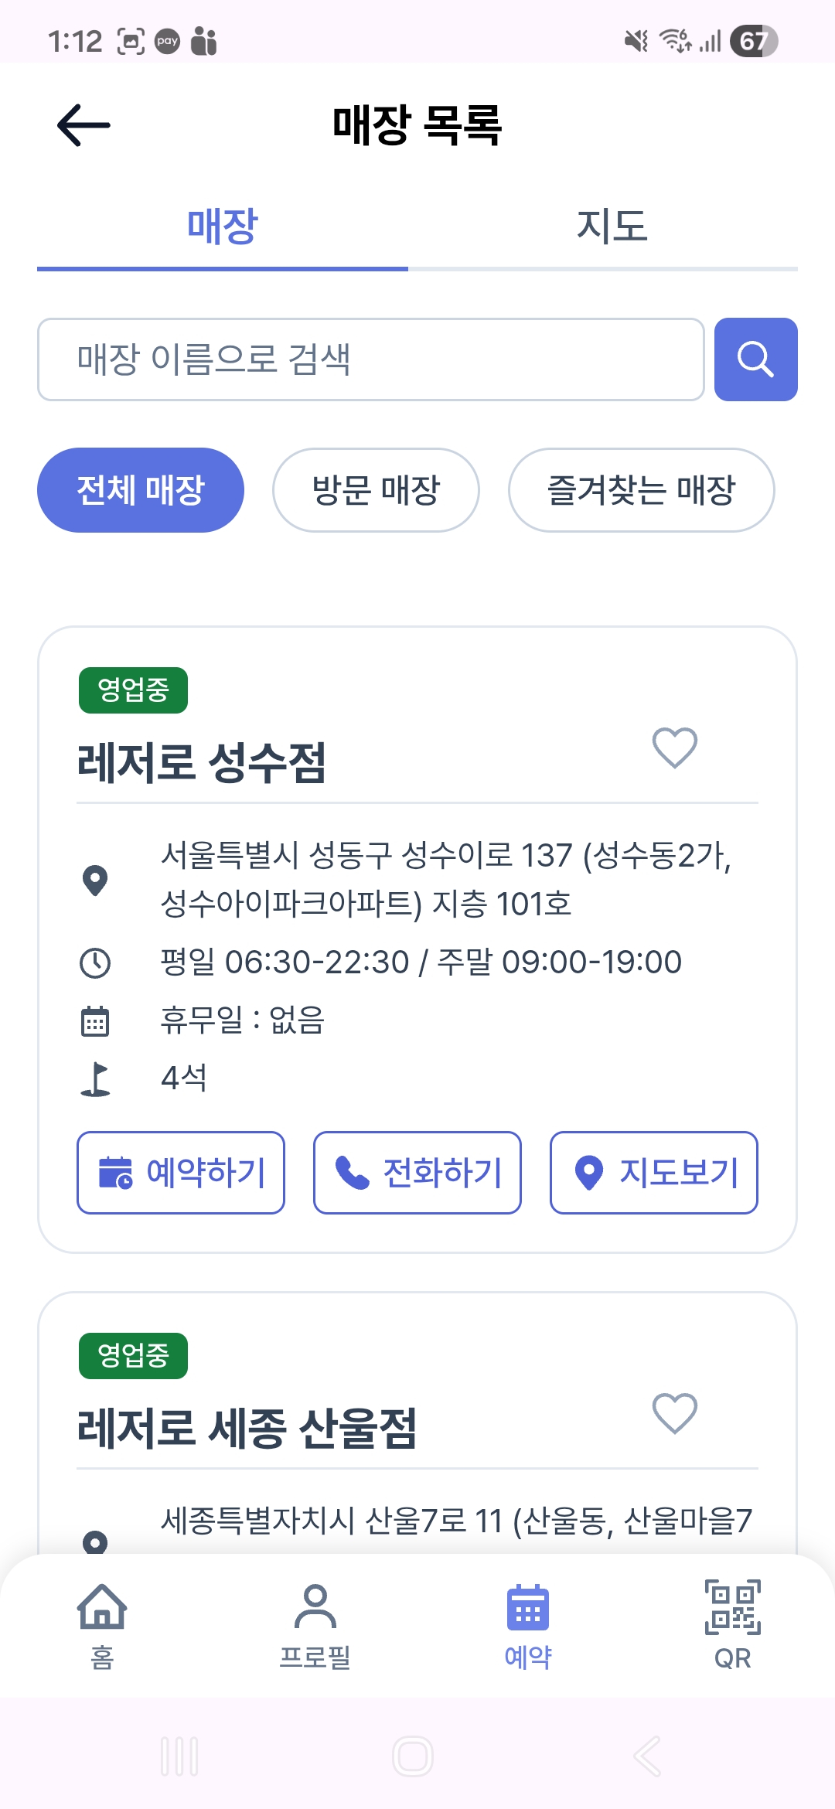
Task: Focus the 매장 이름으로 검색 field
Action: (371, 359)
